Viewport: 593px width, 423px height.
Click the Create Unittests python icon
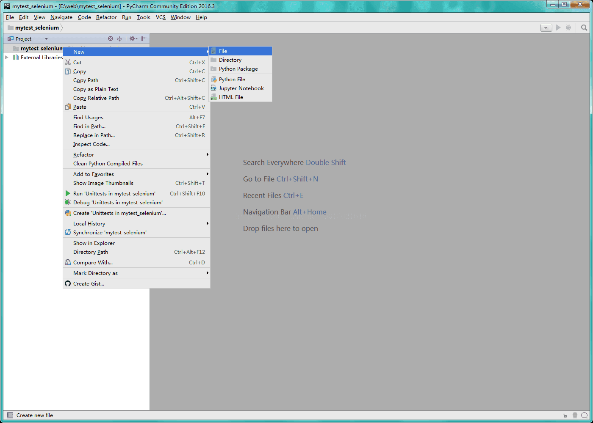coord(68,213)
